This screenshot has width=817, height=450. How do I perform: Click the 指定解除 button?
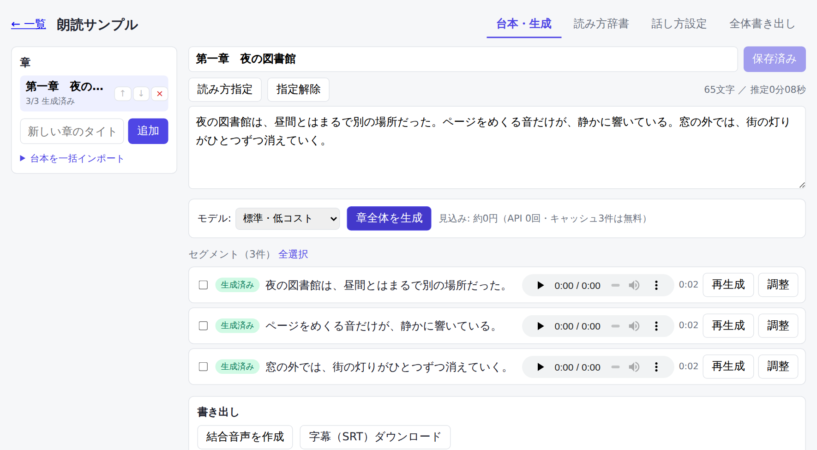point(298,90)
